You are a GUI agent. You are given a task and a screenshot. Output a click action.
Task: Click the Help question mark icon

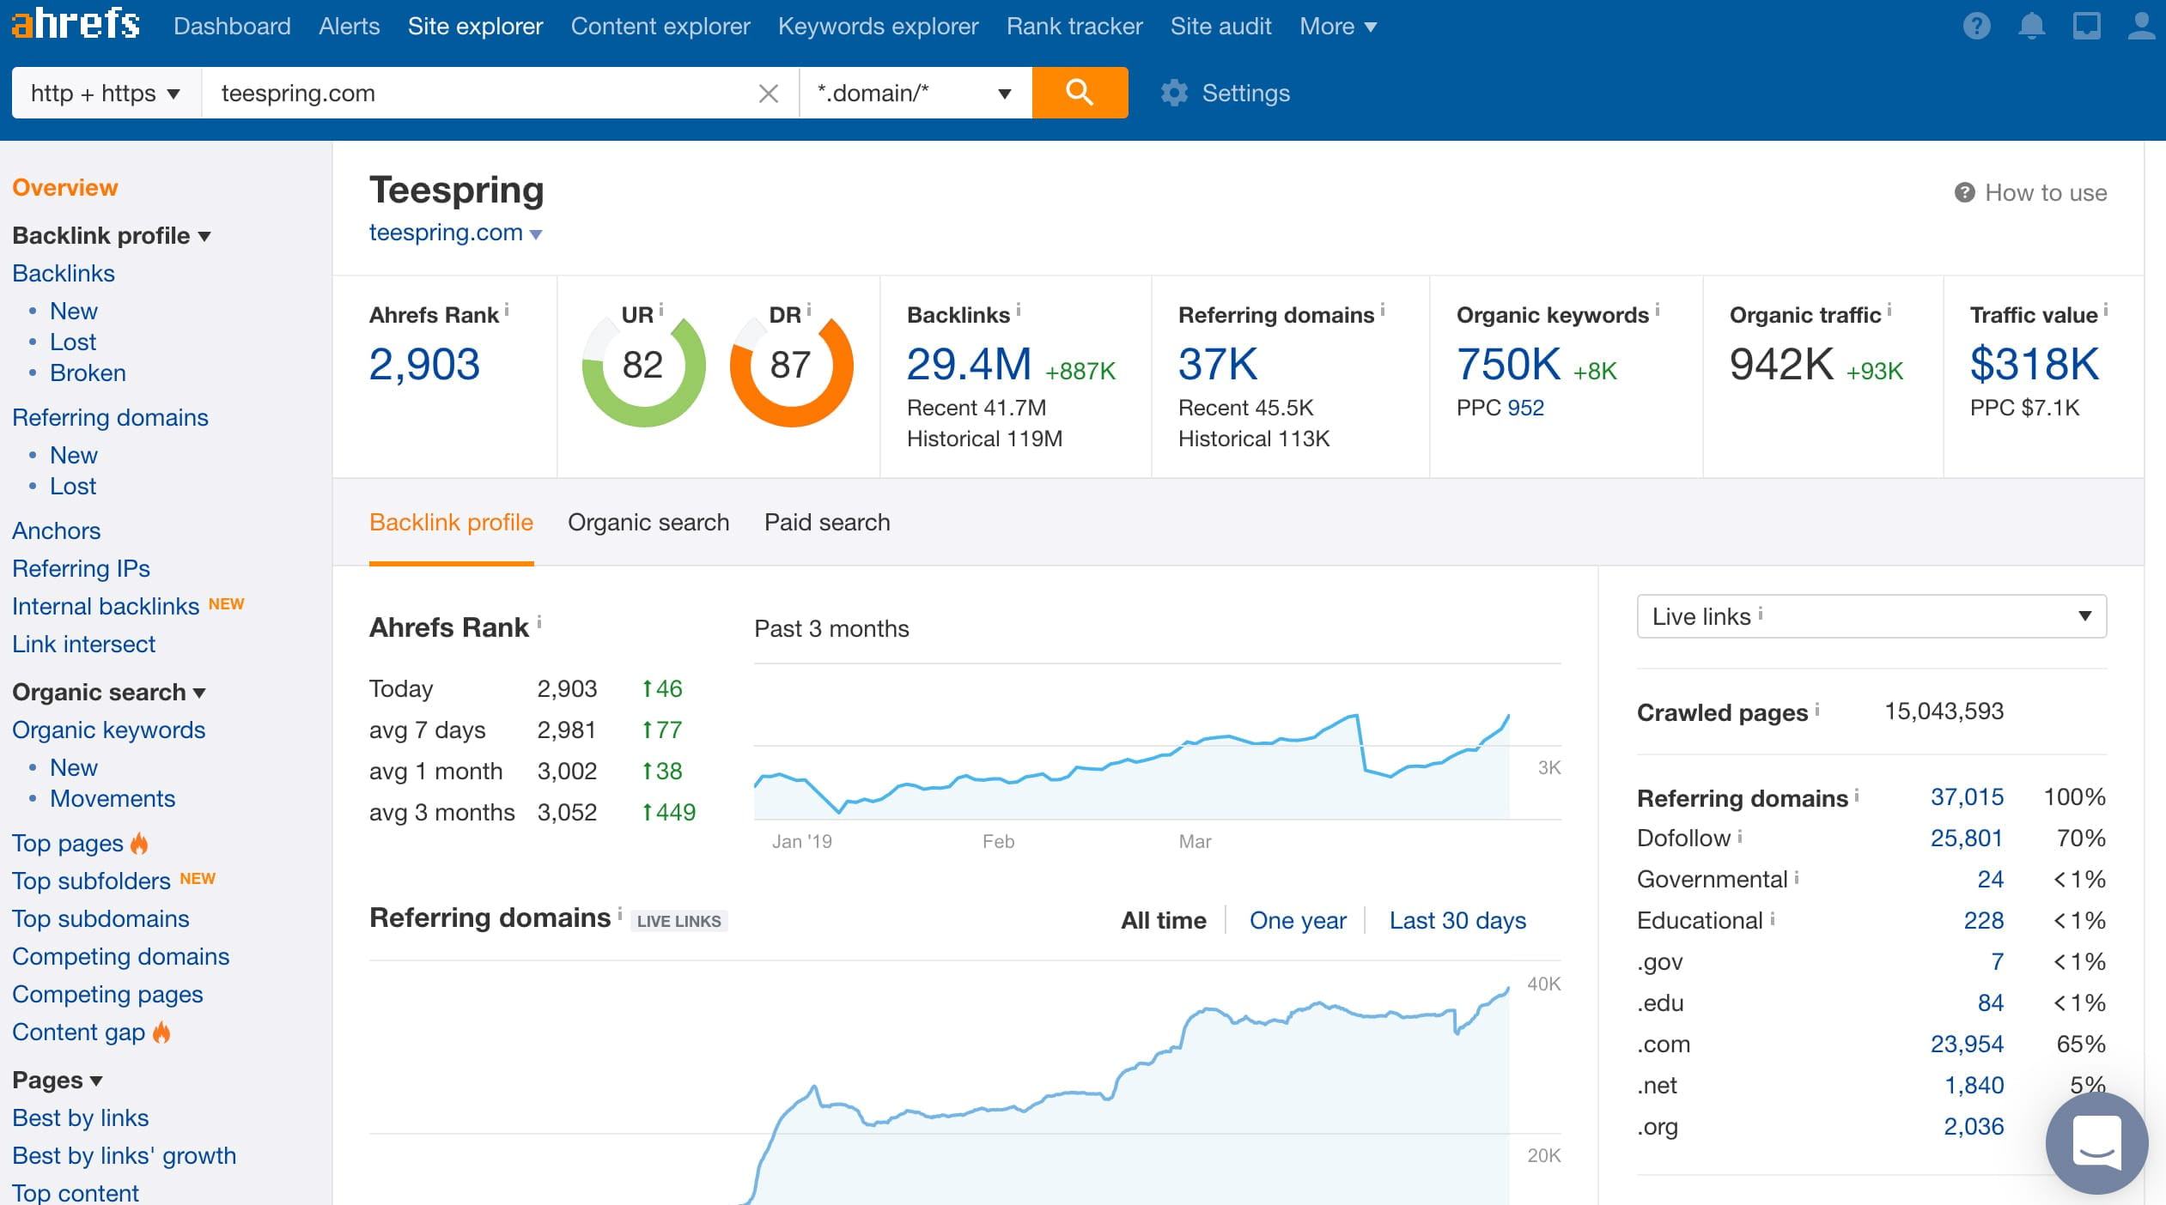pyautogui.click(x=1974, y=25)
